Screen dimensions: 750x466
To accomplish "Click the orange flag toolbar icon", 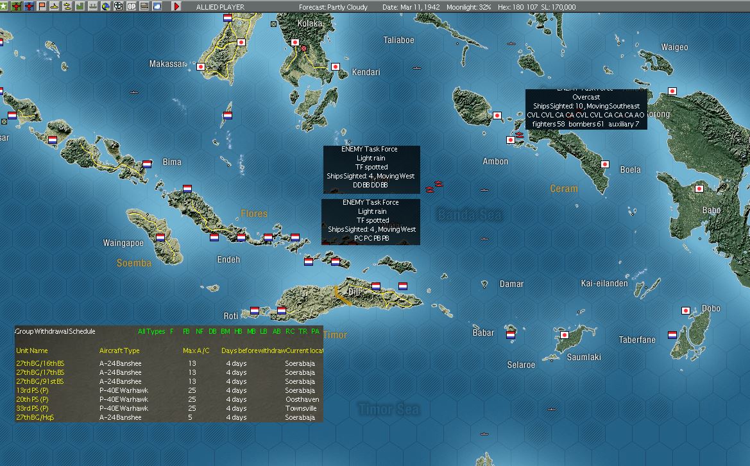I will click(42, 6).
